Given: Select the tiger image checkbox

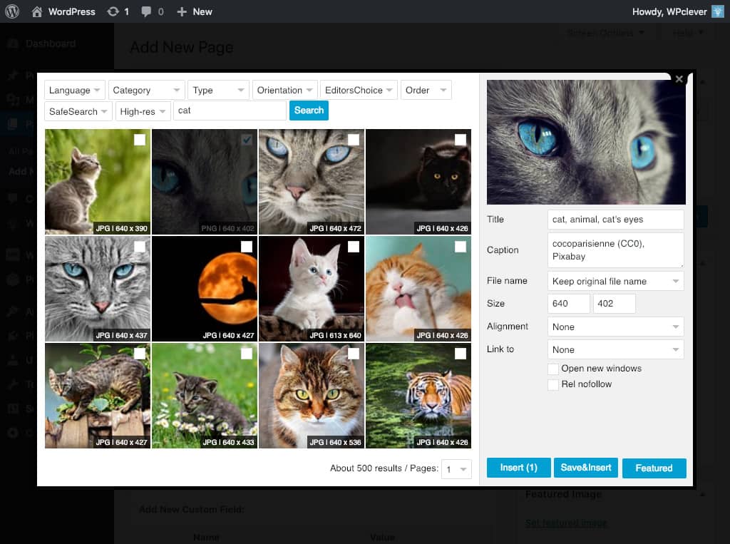Looking at the screenshot, I should (461, 354).
